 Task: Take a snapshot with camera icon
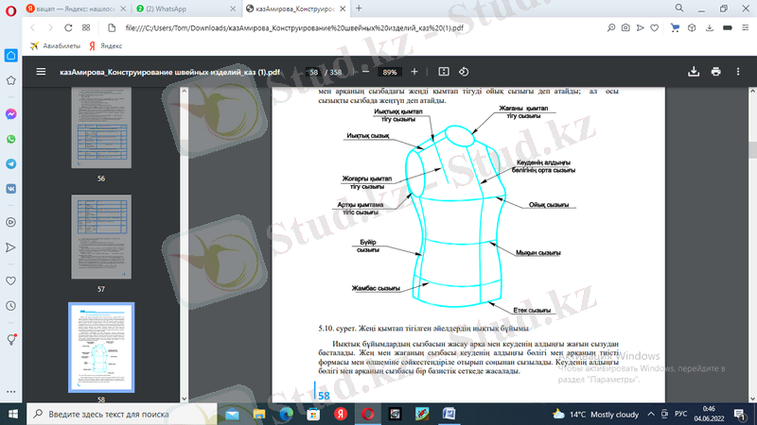click(625, 28)
